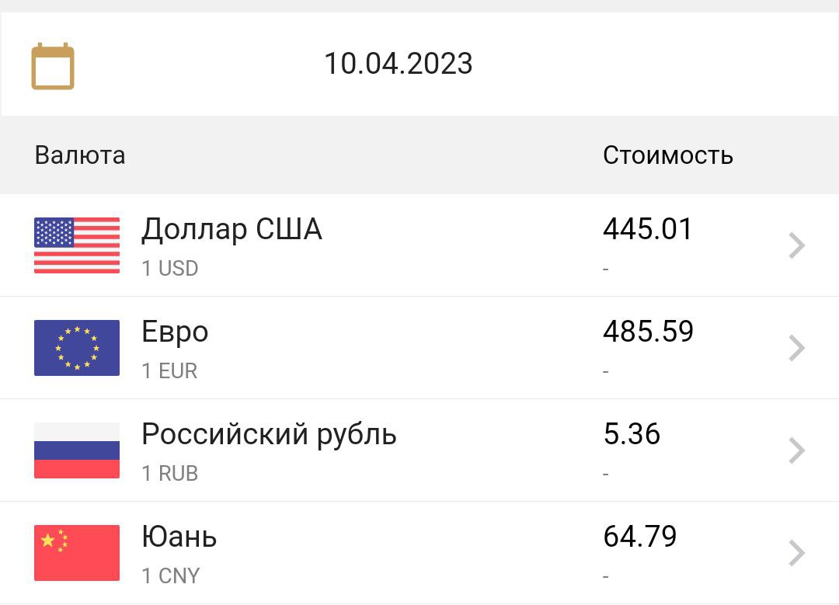Click the 445.01 dollar rate value
This screenshot has height=605, width=839.
click(x=647, y=230)
